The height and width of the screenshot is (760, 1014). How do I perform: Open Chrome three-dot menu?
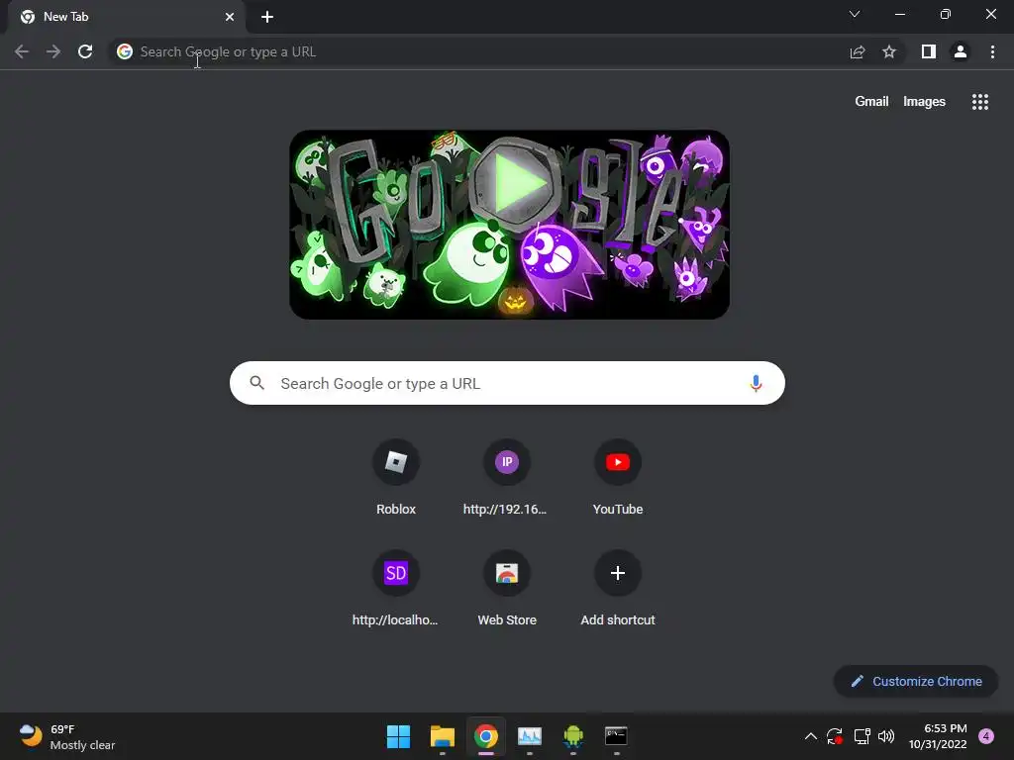[992, 51]
